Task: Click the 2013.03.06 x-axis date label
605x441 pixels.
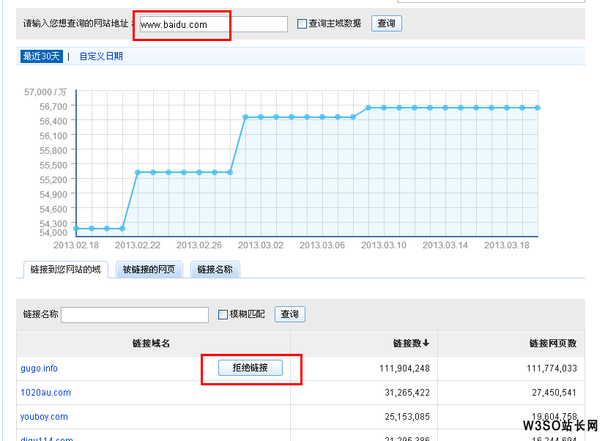Action: click(322, 245)
